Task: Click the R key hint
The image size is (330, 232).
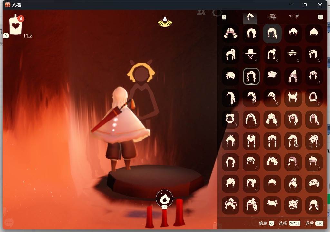Action: pos(6,36)
